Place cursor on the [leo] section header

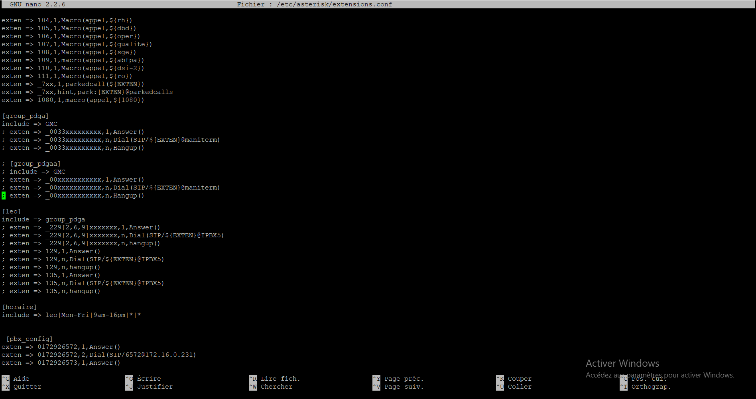[12, 211]
